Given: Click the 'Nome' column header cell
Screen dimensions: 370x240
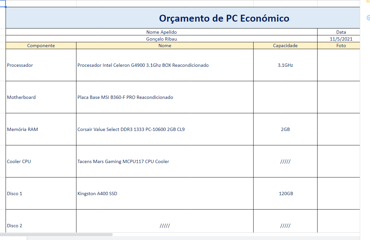Looking at the screenshot, I should click(x=165, y=46).
